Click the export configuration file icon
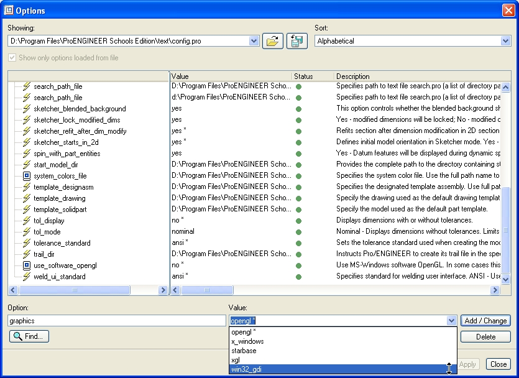 (296, 40)
